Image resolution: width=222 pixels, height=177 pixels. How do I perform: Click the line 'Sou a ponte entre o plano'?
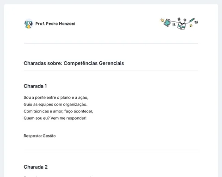(x=56, y=98)
